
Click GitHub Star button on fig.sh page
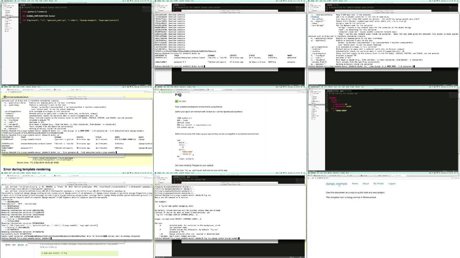coord(8,245)
